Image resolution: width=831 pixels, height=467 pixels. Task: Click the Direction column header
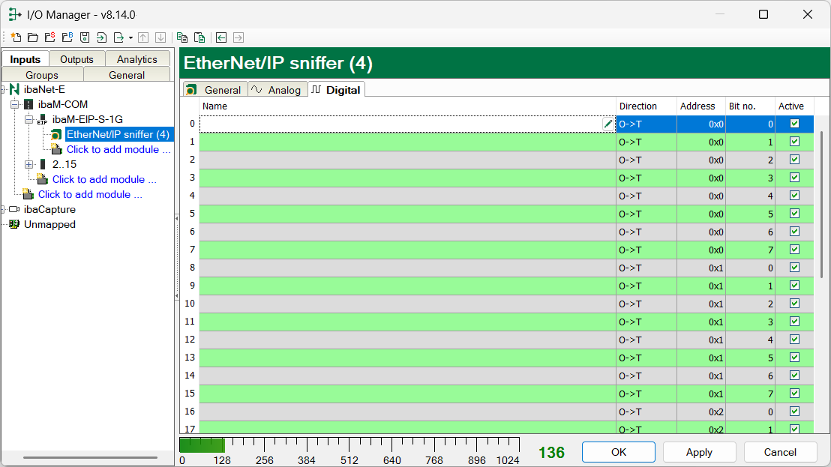click(x=646, y=106)
